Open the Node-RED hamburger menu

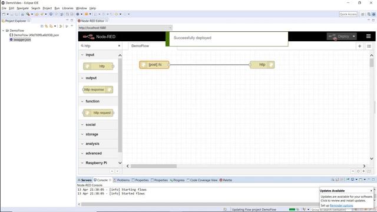pyautogui.click(x=368, y=37)
